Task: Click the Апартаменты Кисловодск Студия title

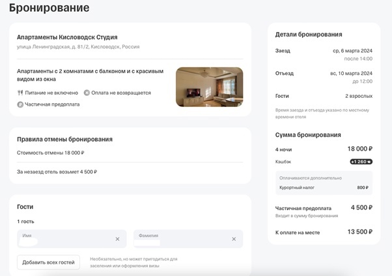Action: 67,37
